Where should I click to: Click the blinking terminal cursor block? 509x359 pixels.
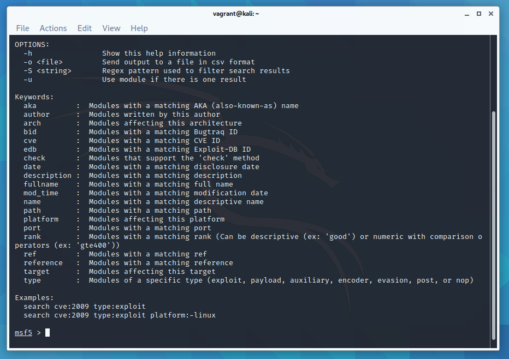click(46, 332)
